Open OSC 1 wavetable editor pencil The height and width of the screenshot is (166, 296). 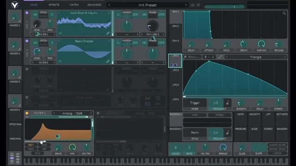pyautogui.click(x=108, y=33)
